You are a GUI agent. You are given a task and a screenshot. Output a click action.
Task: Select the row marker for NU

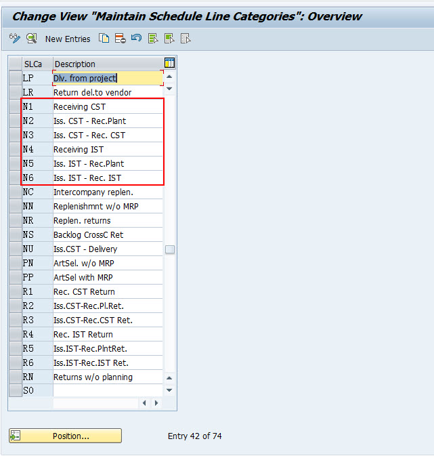pos(16,249)
